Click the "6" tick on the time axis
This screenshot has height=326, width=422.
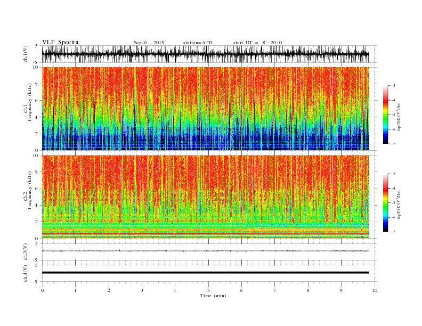[x=241, y=290]
